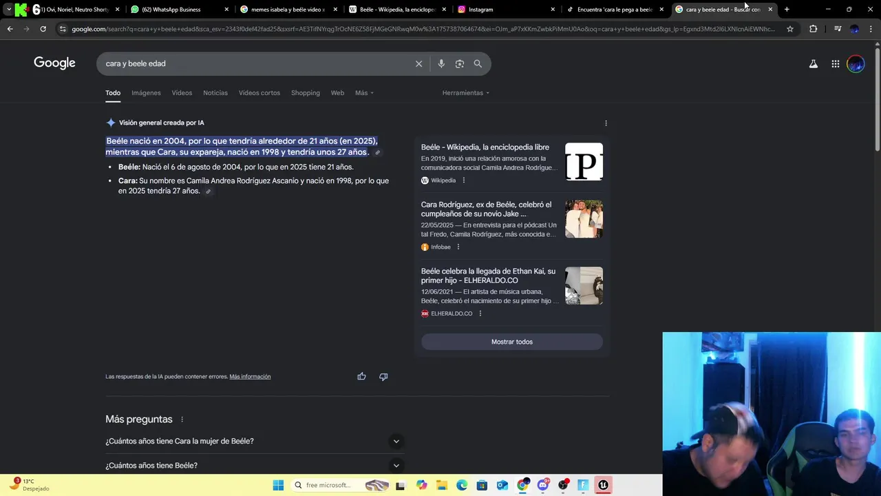Switch to the Shopping tab
This screenshot has width=881, height=496.
pos(306,93)
